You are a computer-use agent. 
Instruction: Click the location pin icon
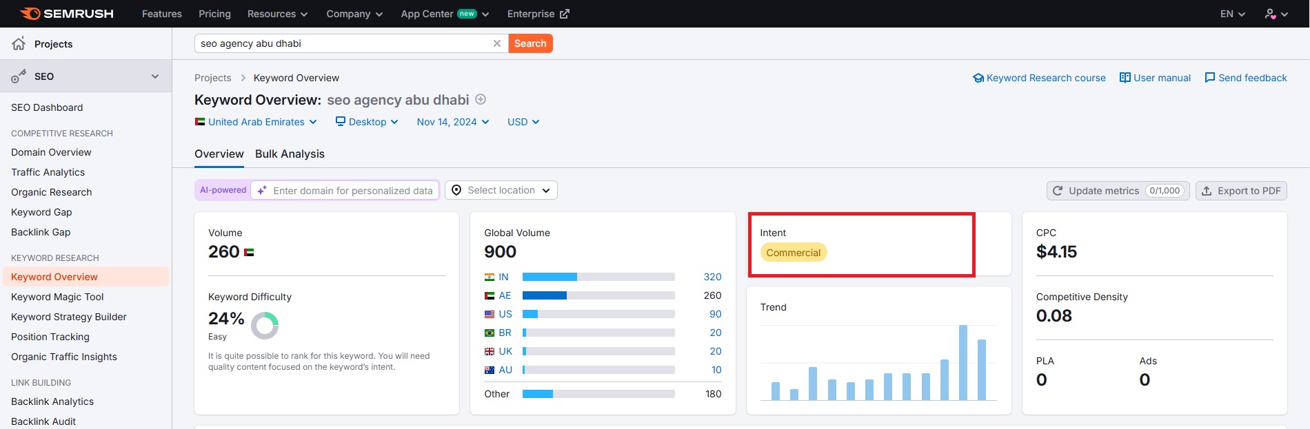coord(456,190)
